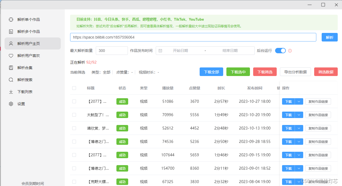Click the bilibili URL input field

(193, 37)
